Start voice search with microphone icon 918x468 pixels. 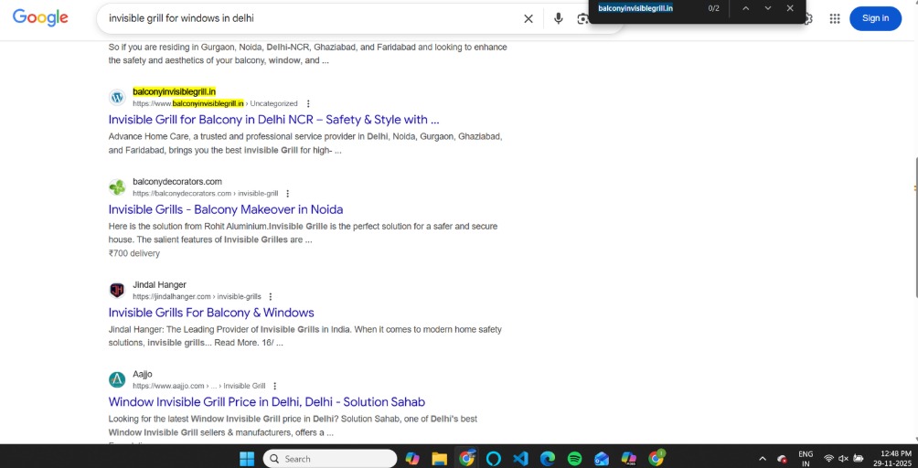(558, 18)
